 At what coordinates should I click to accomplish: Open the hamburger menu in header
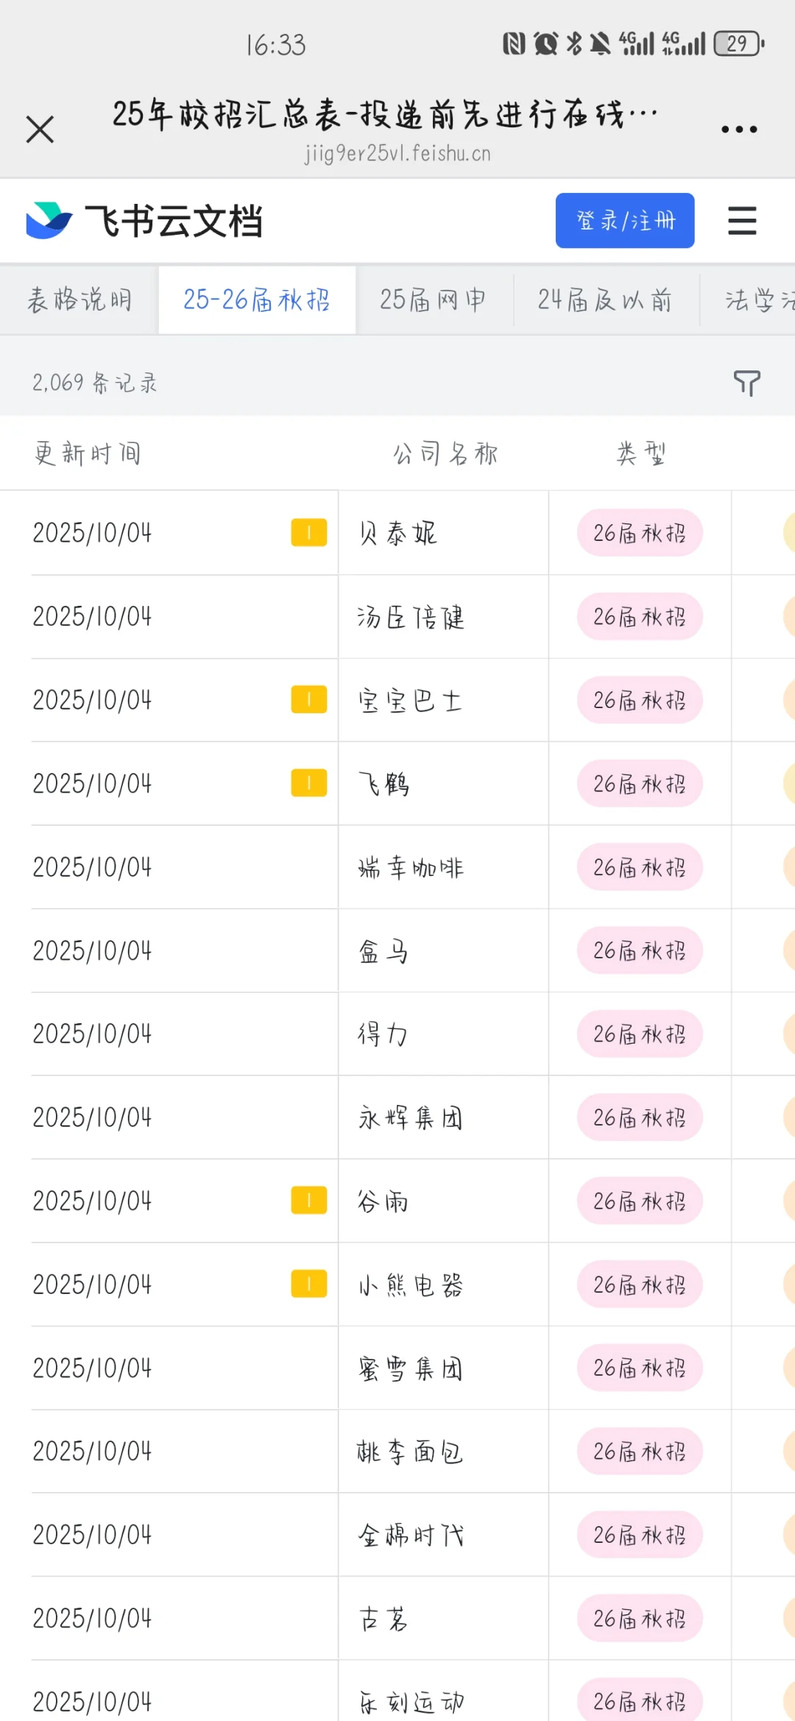742,221
